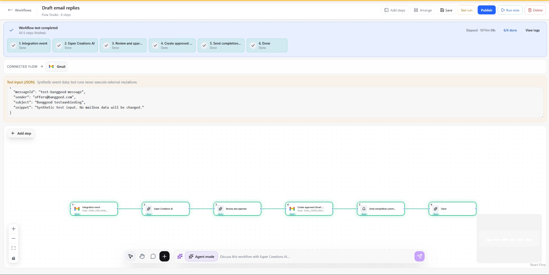This screenshot has height=275, width=549.
Task: Send the message to Esper Creations AI
Action: pos(419,256)
